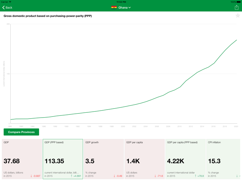This screenshot has height=181, width=242.
Task: Click green up arrow on GDP (PPP based) card
Action: [72, 176]
